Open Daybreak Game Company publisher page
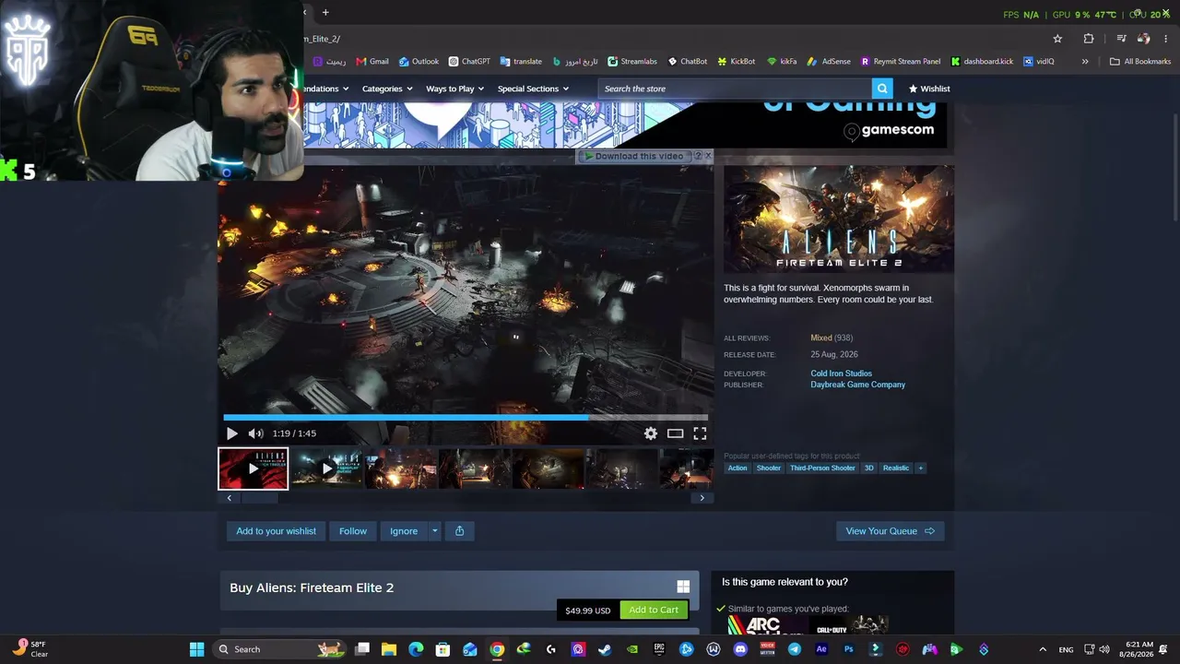Screen dimensions: 1180x664 tap(858, 385)
